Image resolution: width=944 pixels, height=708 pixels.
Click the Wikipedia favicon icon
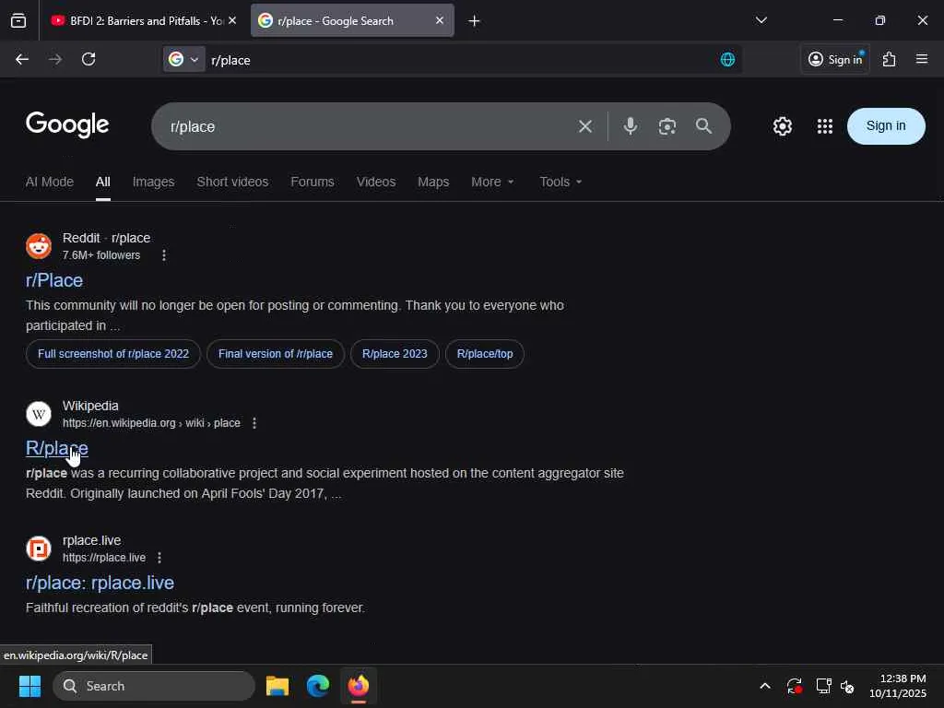coord(39,414)
